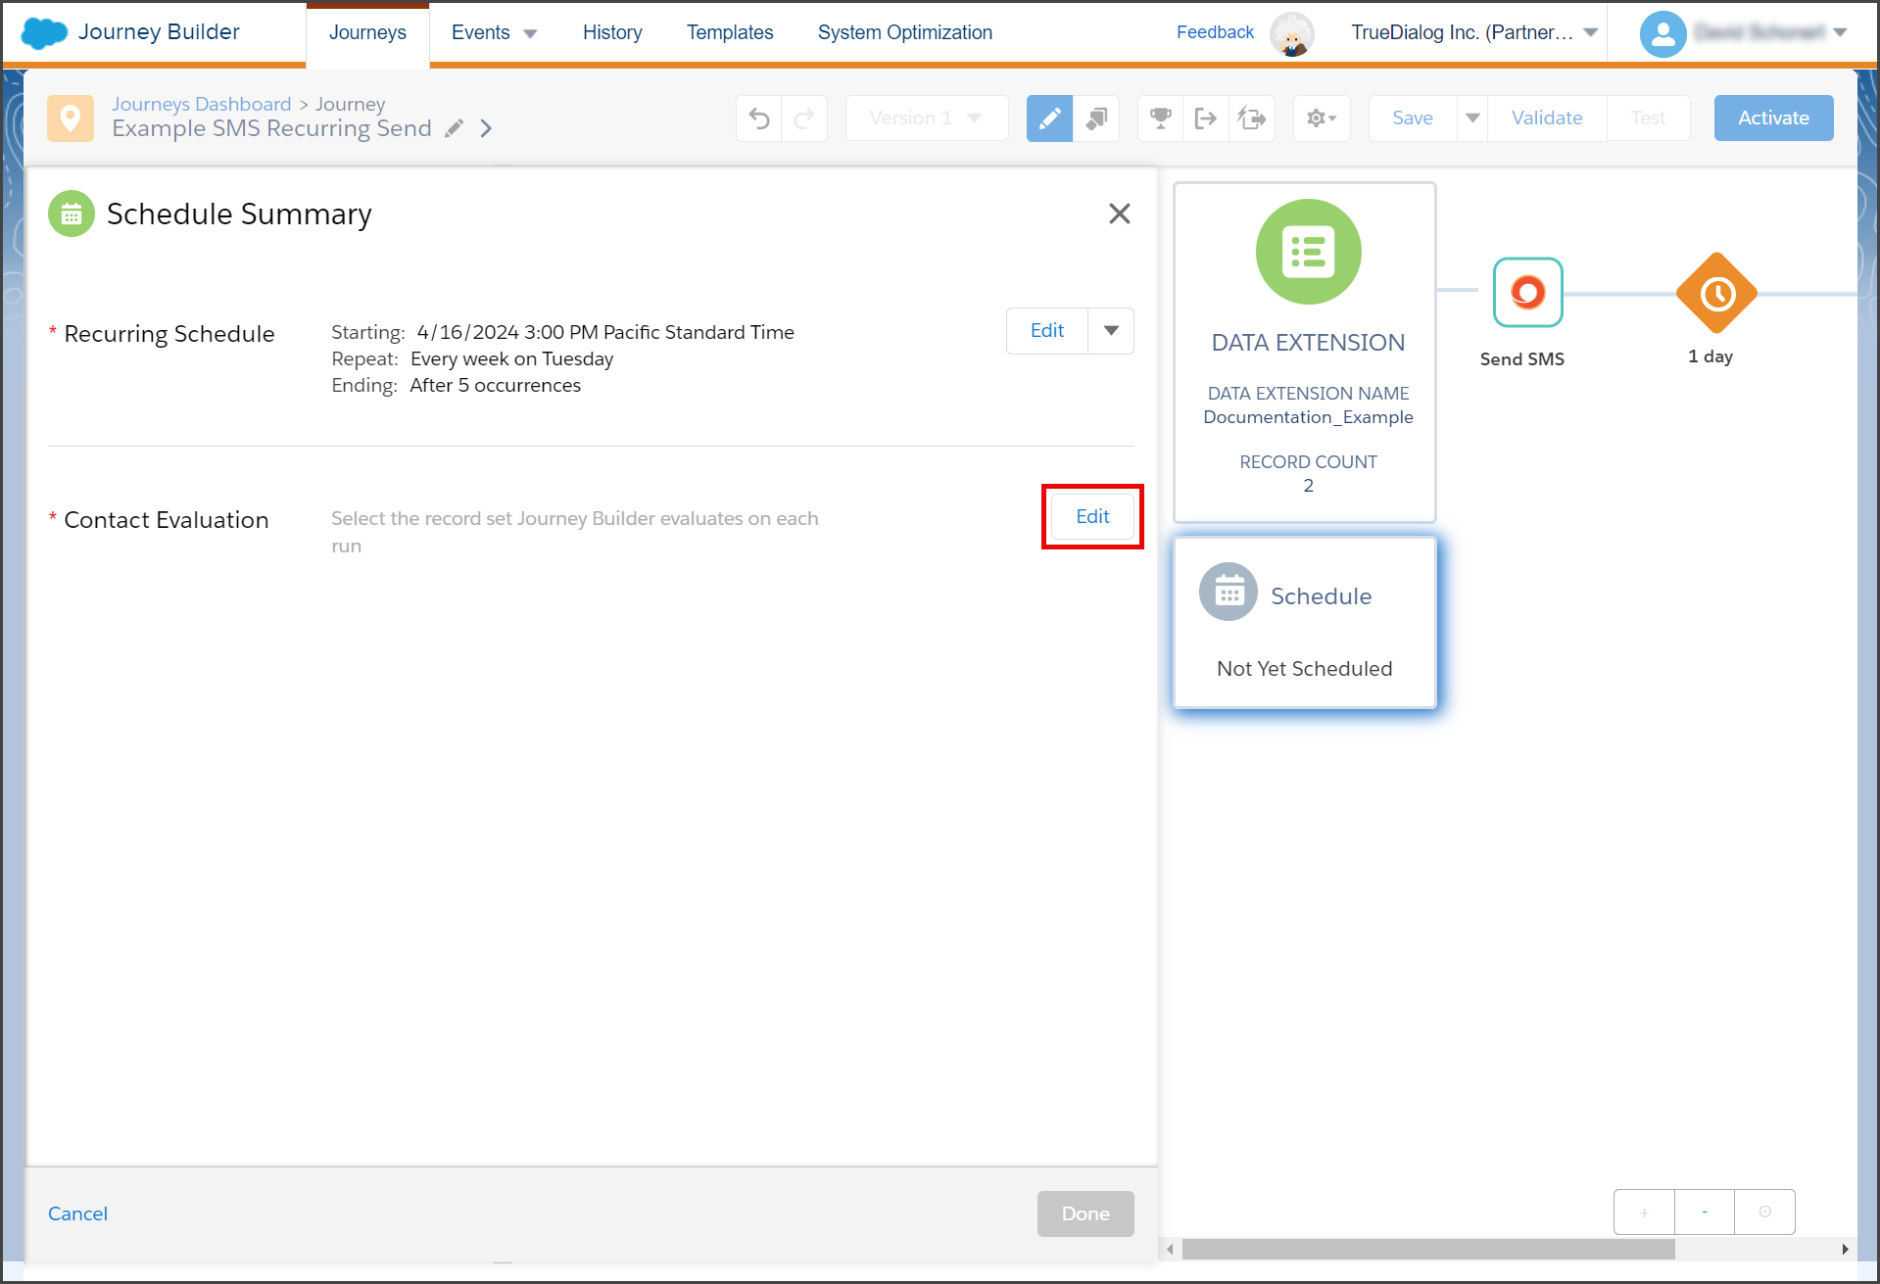The height and width of the screenshot is (1284, 1880).
Task: Click the Send SMS activity icon
Action: tap(1527, 292)
